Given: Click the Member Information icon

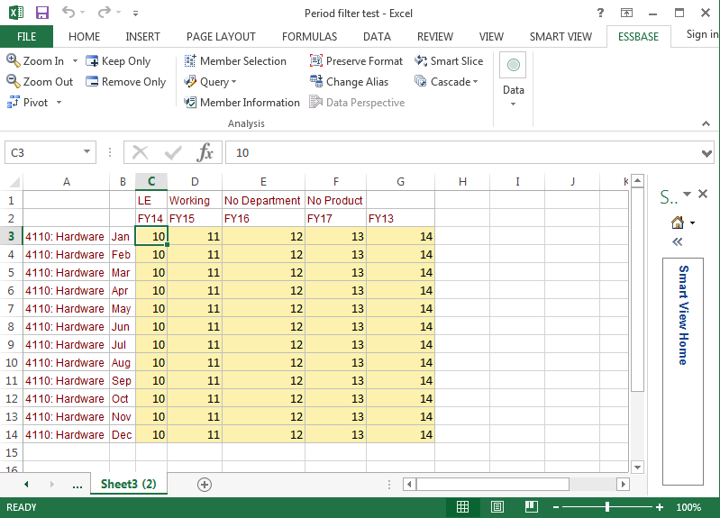Looking at the screenshot, I should click(191, 103).
